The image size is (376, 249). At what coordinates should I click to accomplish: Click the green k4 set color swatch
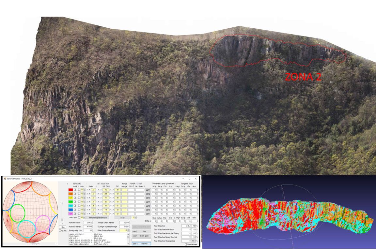(70, 201)
